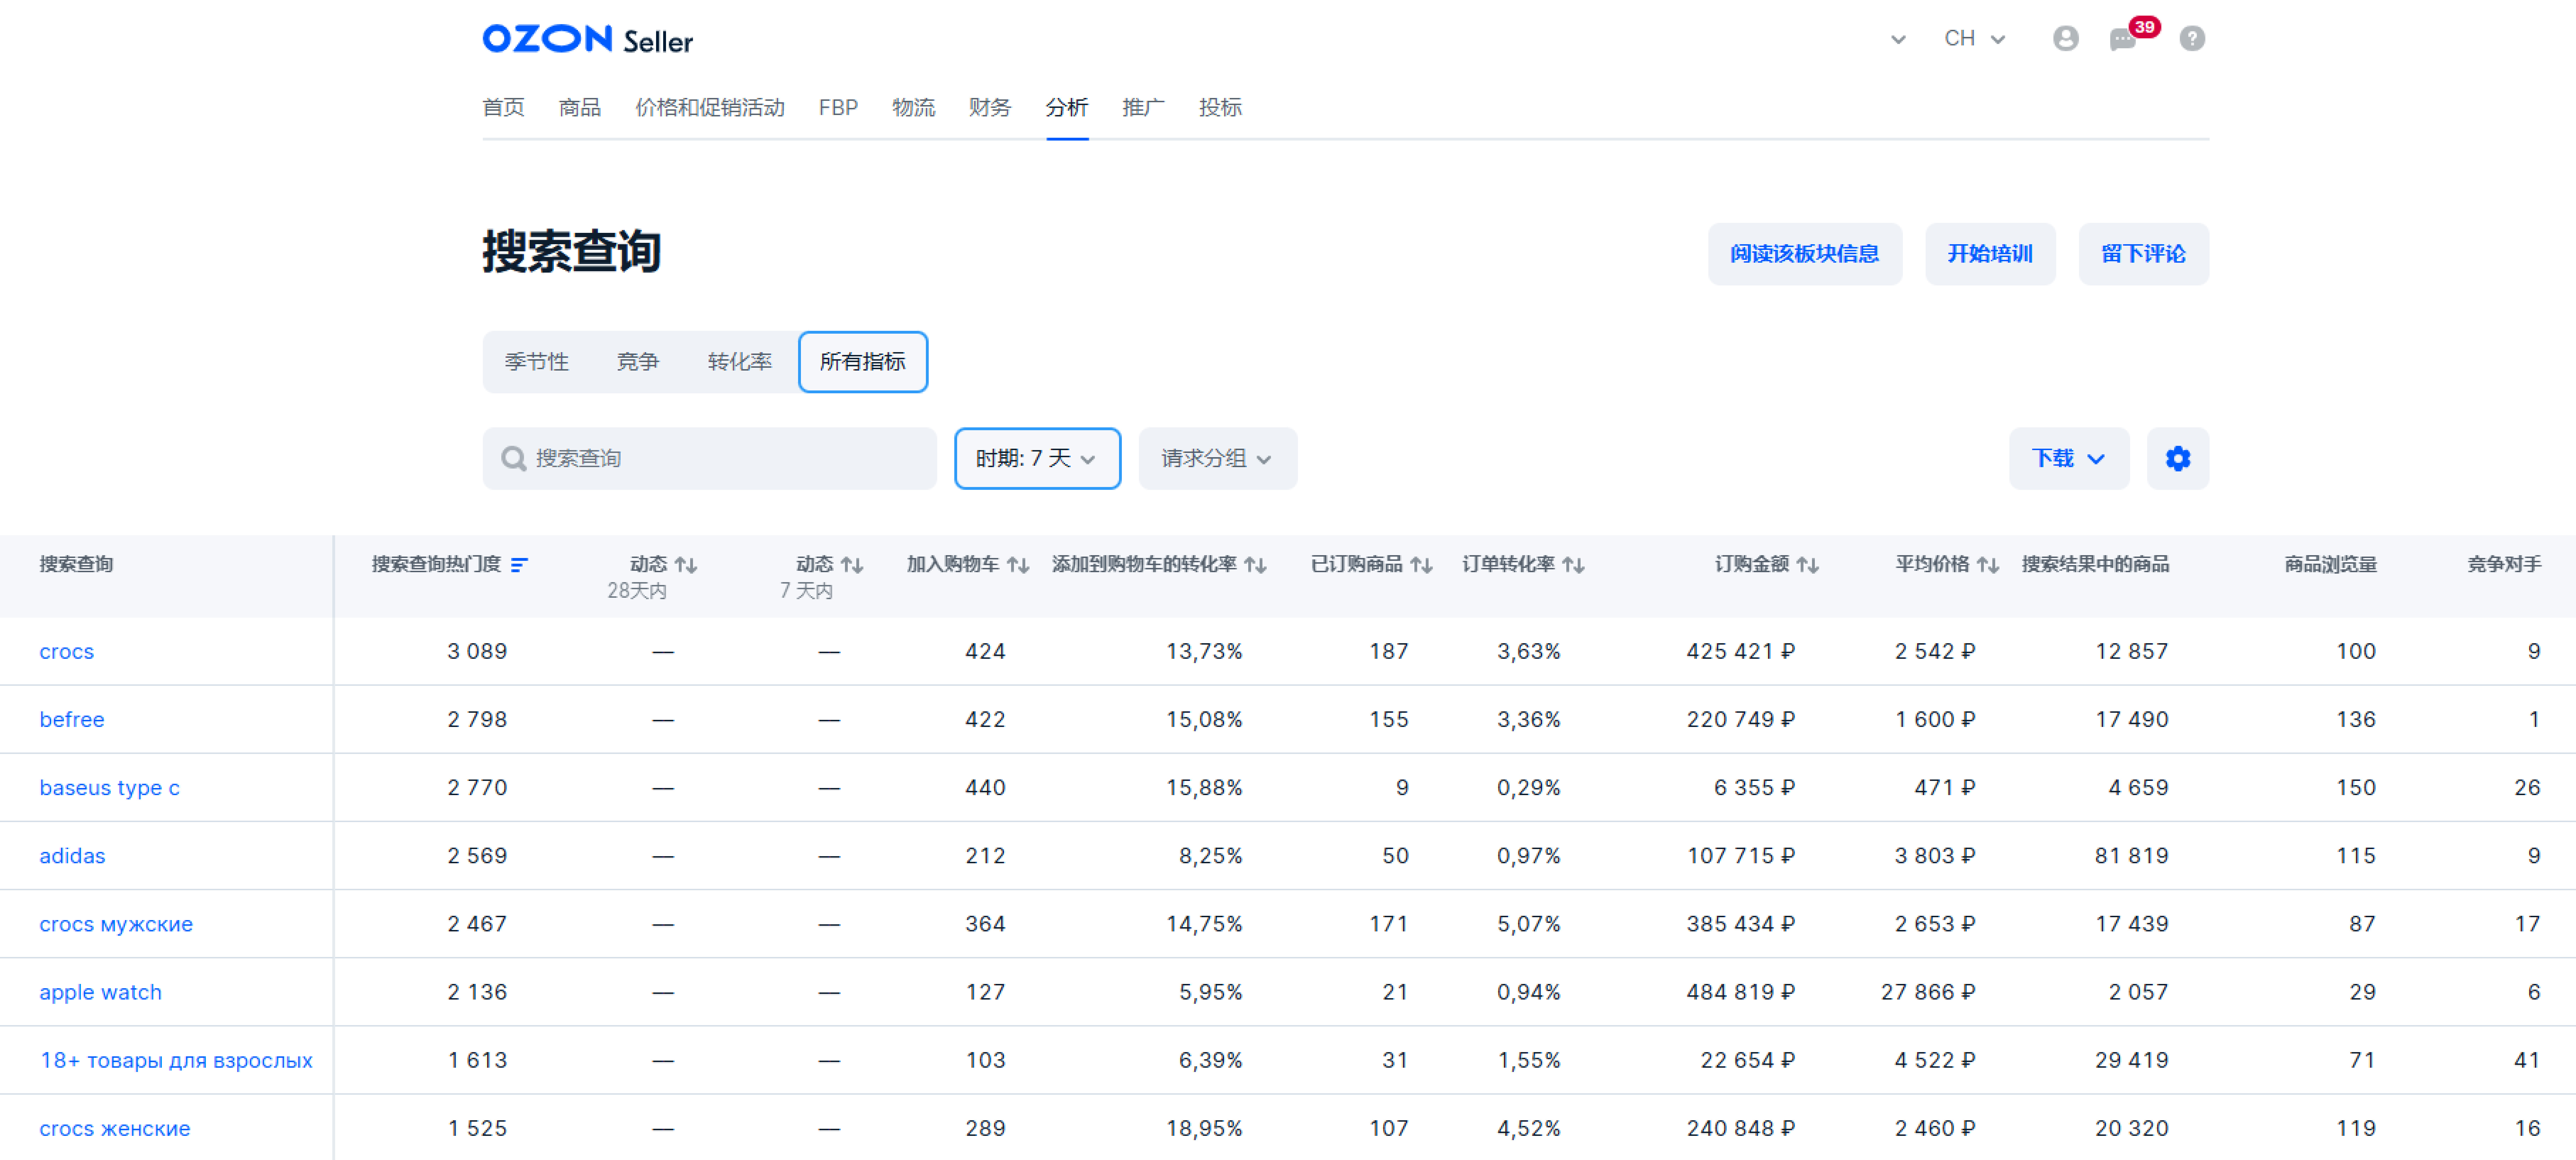Switch to the 转化率 tab

click(x=739, y=362)
